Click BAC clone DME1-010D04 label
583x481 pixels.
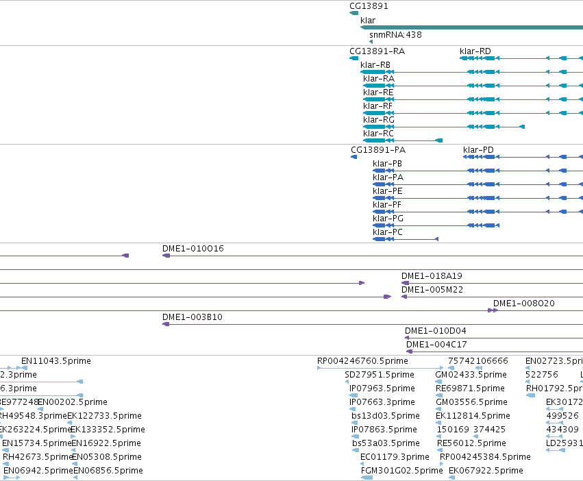(436, 332)
